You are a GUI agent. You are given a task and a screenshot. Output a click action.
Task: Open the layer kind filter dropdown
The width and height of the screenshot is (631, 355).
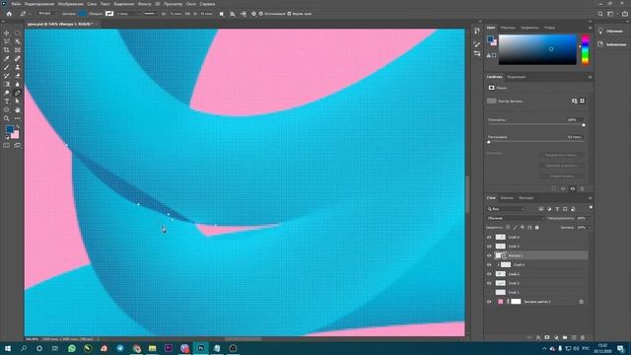coord(506,209)
